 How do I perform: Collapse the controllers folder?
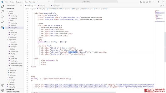click(x=13, y=42)
